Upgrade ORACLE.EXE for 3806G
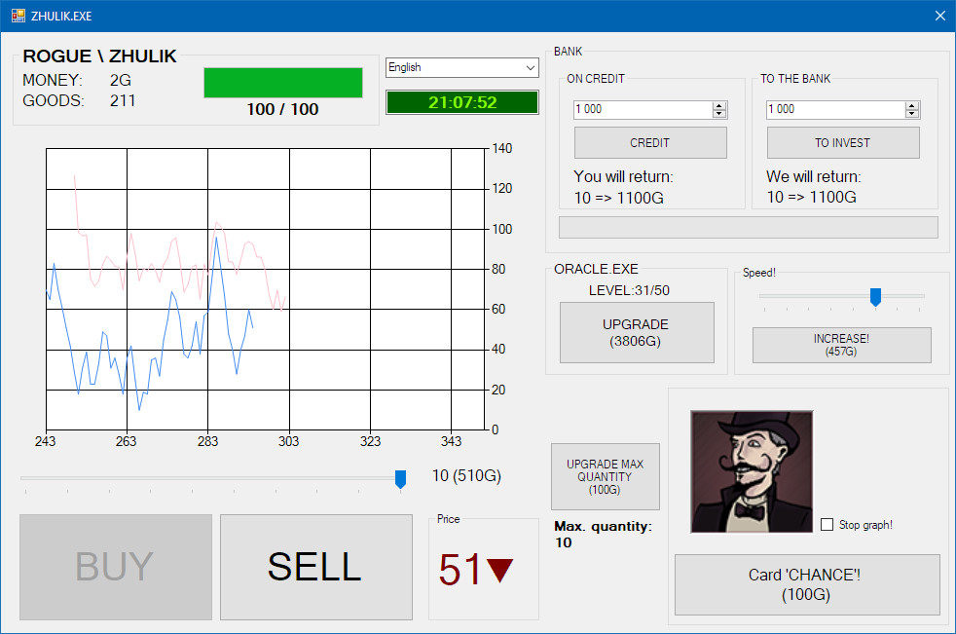This screenshot has width=956, height=634. [x=637, y=332]
